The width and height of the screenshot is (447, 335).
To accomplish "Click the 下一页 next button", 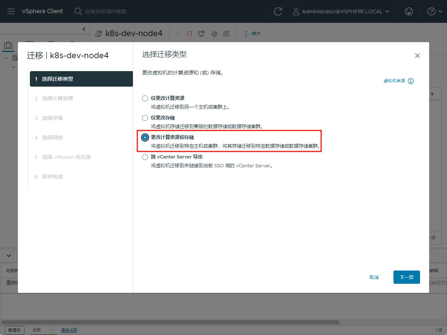I will [406, 277].
